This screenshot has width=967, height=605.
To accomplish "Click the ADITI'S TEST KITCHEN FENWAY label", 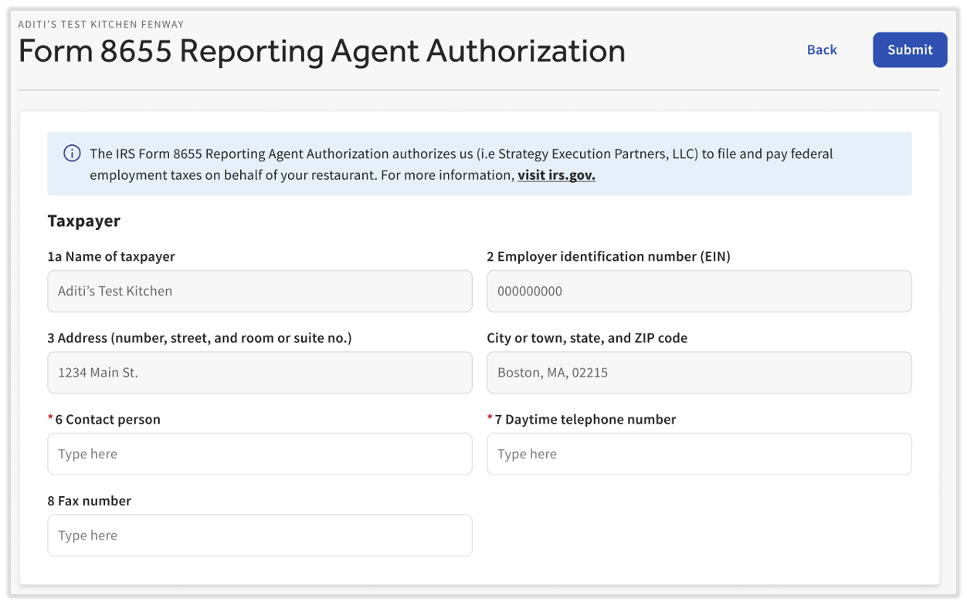I will pos(101,24).
